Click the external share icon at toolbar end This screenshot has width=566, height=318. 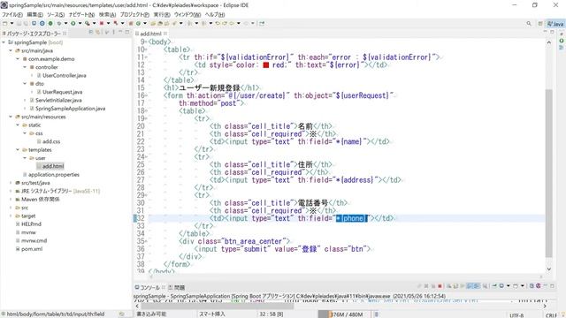(262, 24)
